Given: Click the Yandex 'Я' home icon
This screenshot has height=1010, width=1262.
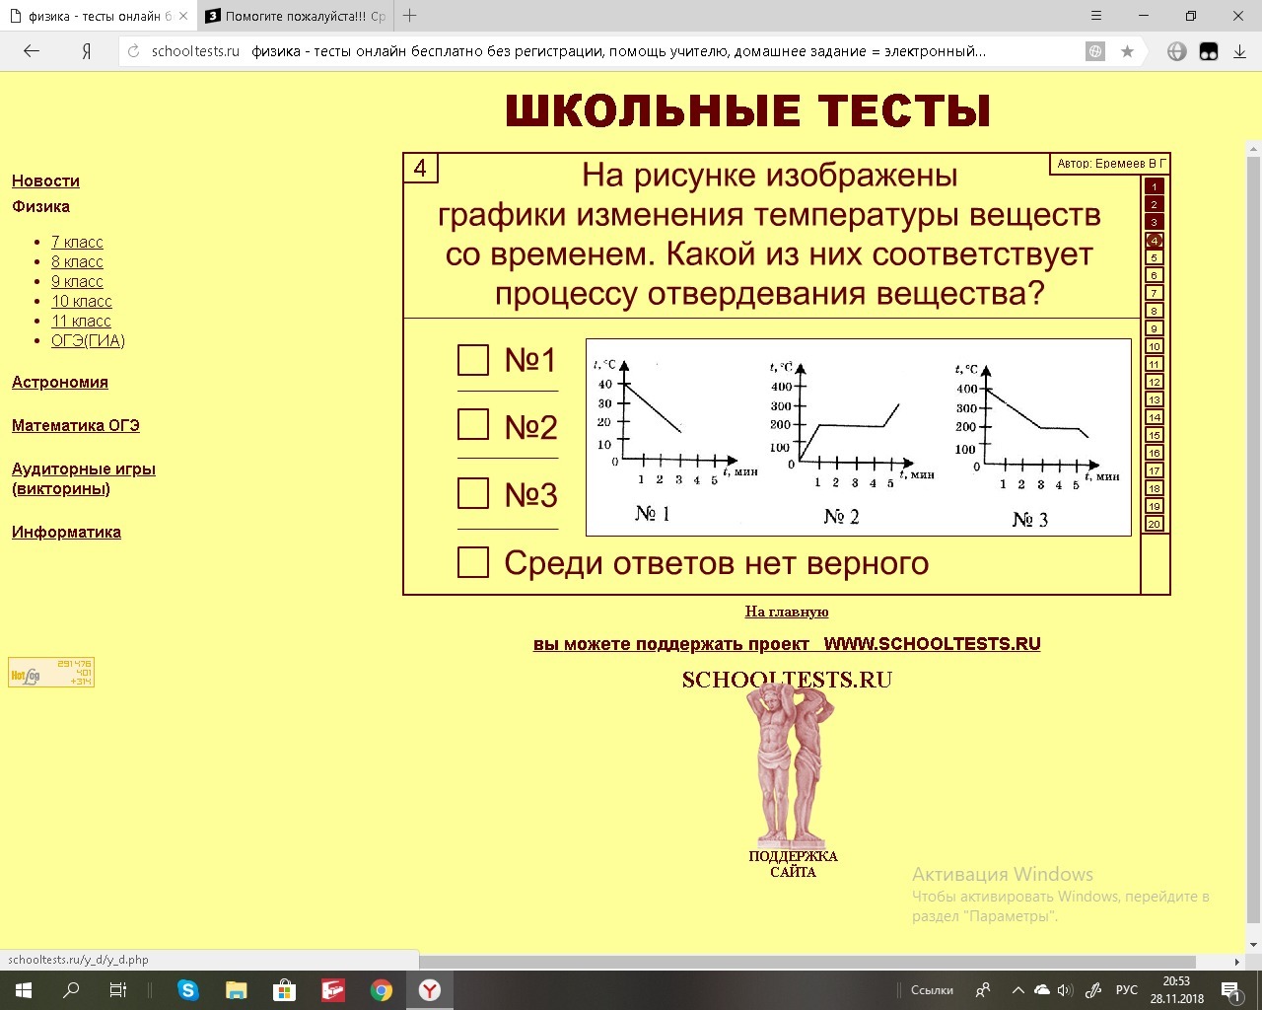Looking at the screenshot, I should coord(87,51).
